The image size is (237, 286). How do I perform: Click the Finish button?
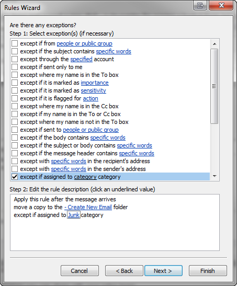tap(208, 271)
